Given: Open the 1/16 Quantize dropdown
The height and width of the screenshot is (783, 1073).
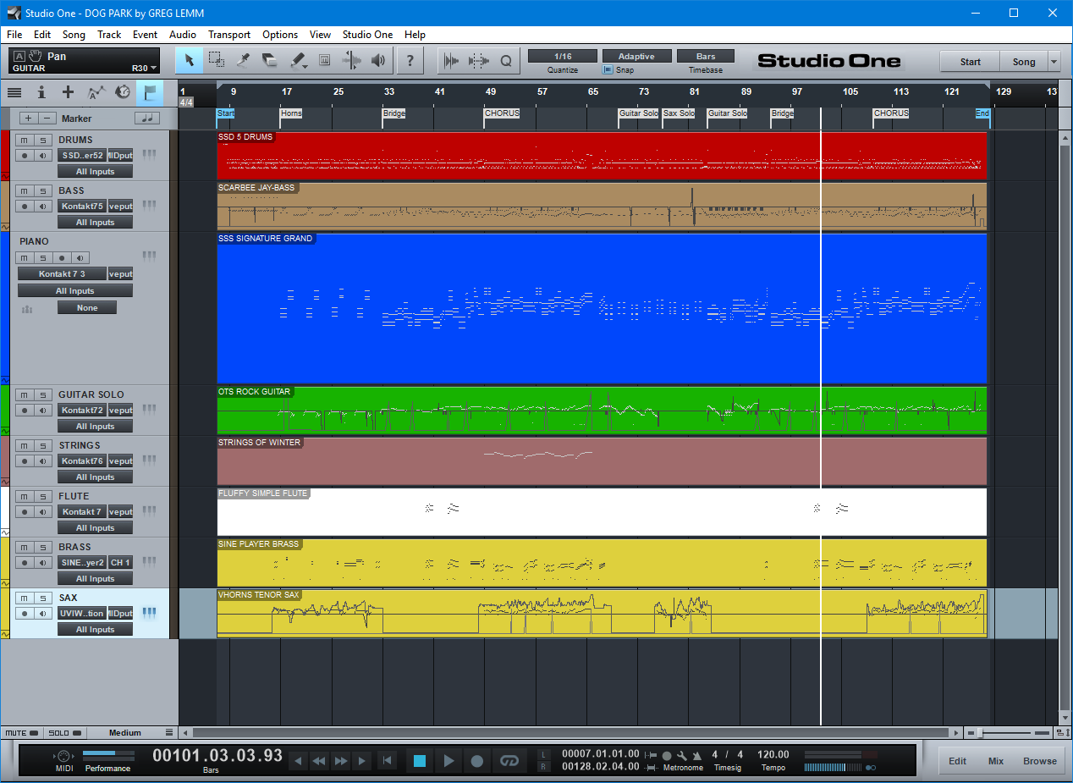Looking at the screenshot, I should 563,57.
